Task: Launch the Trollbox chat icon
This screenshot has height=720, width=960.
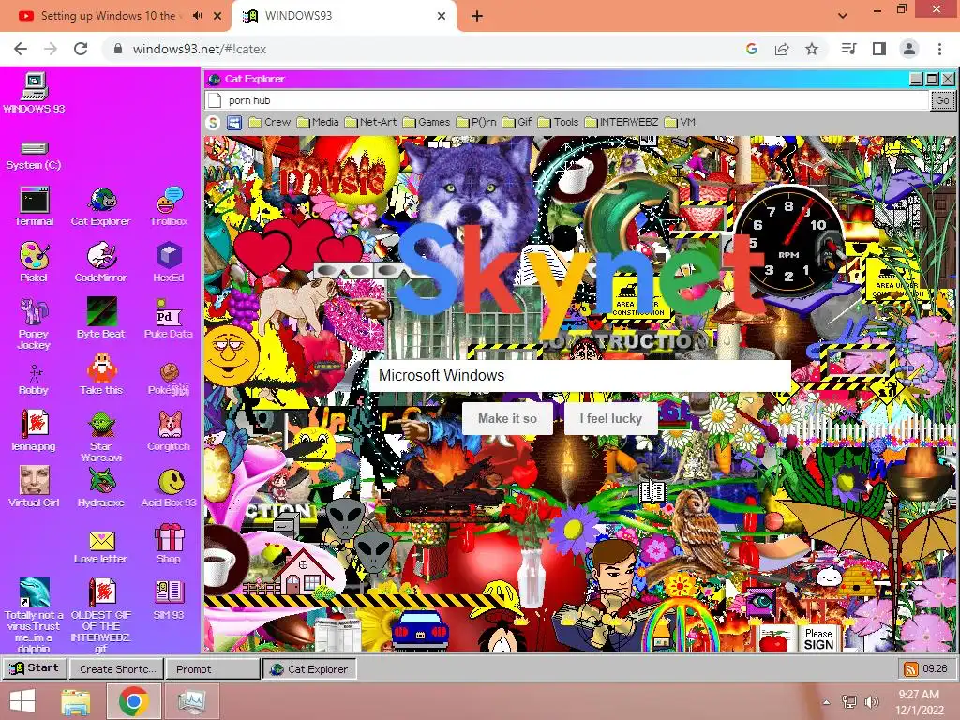Action: click(169, 207)
